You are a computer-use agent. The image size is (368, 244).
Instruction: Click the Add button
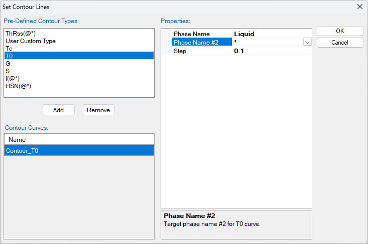[x=58, y=110]
